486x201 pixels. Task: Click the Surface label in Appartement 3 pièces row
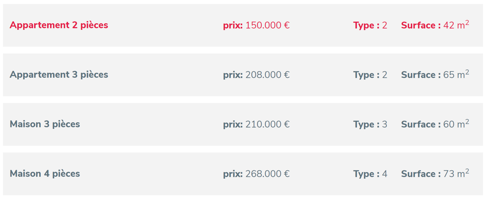coord(421,75)
